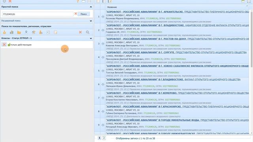Open the bar chart indicators filter
The height and width of the screenshot is (142, 253).
point(11,32)
